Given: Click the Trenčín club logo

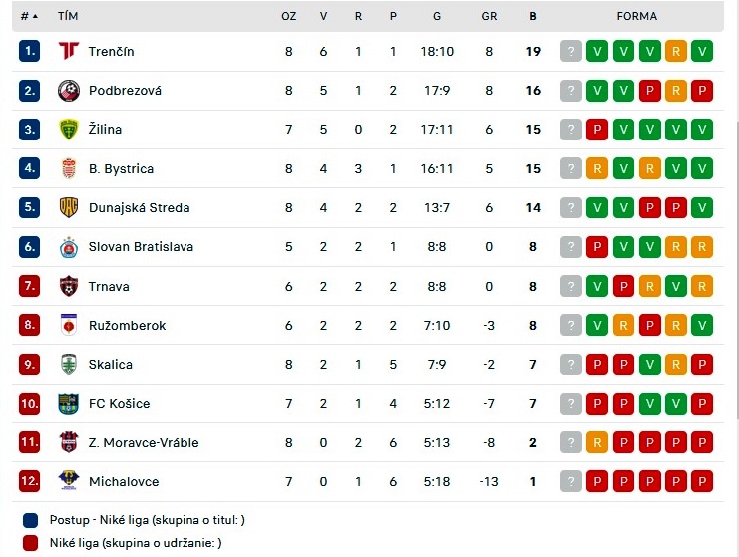Looking at the screenshot, I should [68, 51].
